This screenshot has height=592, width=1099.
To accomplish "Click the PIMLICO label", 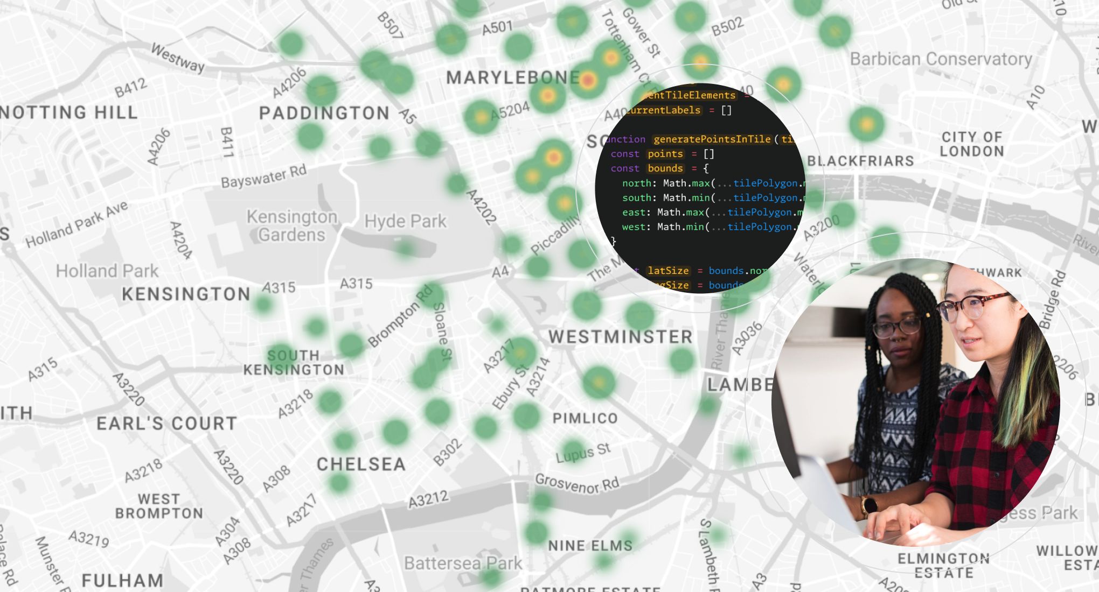I will (x=585, y=418).
